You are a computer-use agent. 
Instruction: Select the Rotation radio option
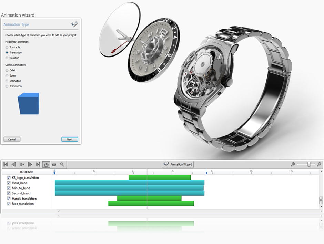[x=7, y=58]
